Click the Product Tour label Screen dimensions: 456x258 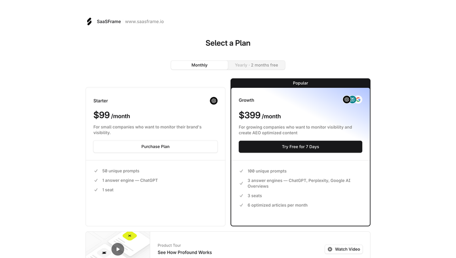tap(169, 245)
